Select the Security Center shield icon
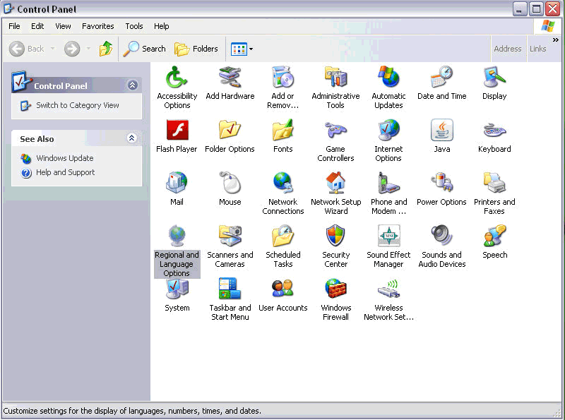The height and width of the screenshot is (420, 565). (x=335, y=237)
